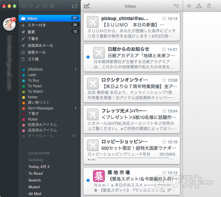The image size is (221, 197).
Task: Star the message using toolbar star icon
Action: click(189, 6)
